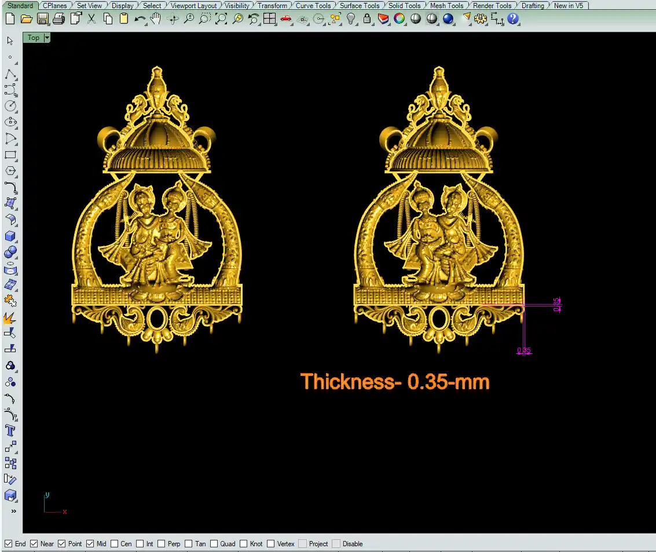
Task: Select the Box solid tool
Action: click(10, 236)
